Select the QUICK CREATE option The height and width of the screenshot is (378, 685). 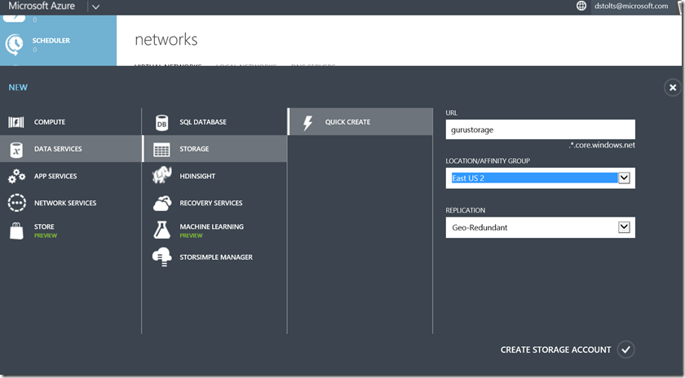point(360,121)
